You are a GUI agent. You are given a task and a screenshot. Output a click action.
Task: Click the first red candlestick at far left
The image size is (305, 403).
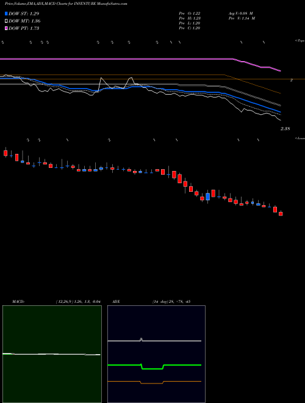coord(5,153)
